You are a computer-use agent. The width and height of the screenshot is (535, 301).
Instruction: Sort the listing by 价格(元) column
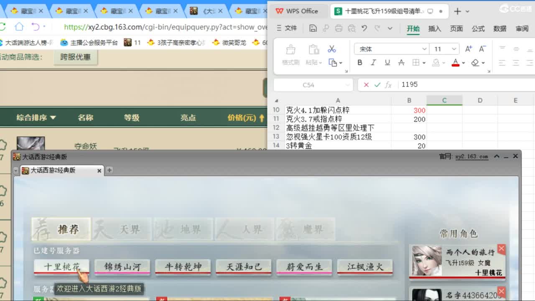(246, 118)
